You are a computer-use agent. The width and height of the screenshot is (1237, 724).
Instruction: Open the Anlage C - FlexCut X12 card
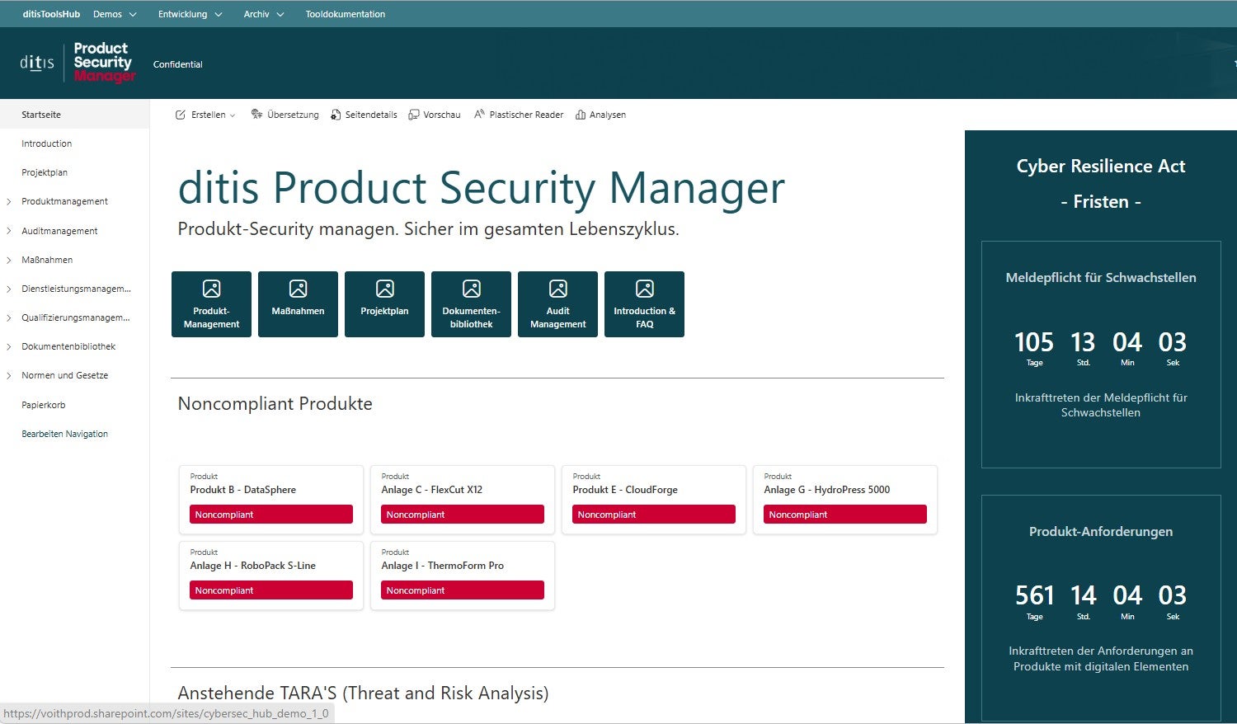click(x=463, y=500)
